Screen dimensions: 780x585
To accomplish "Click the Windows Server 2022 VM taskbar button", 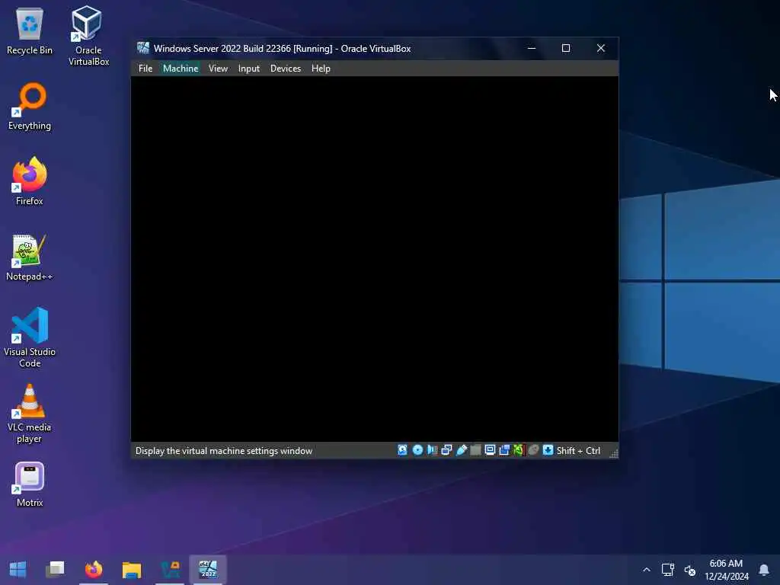I will coord(208,569).
